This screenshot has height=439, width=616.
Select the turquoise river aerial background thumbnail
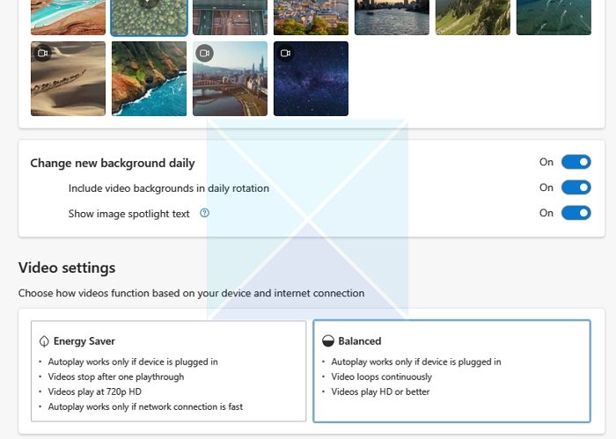pos(68,17)
